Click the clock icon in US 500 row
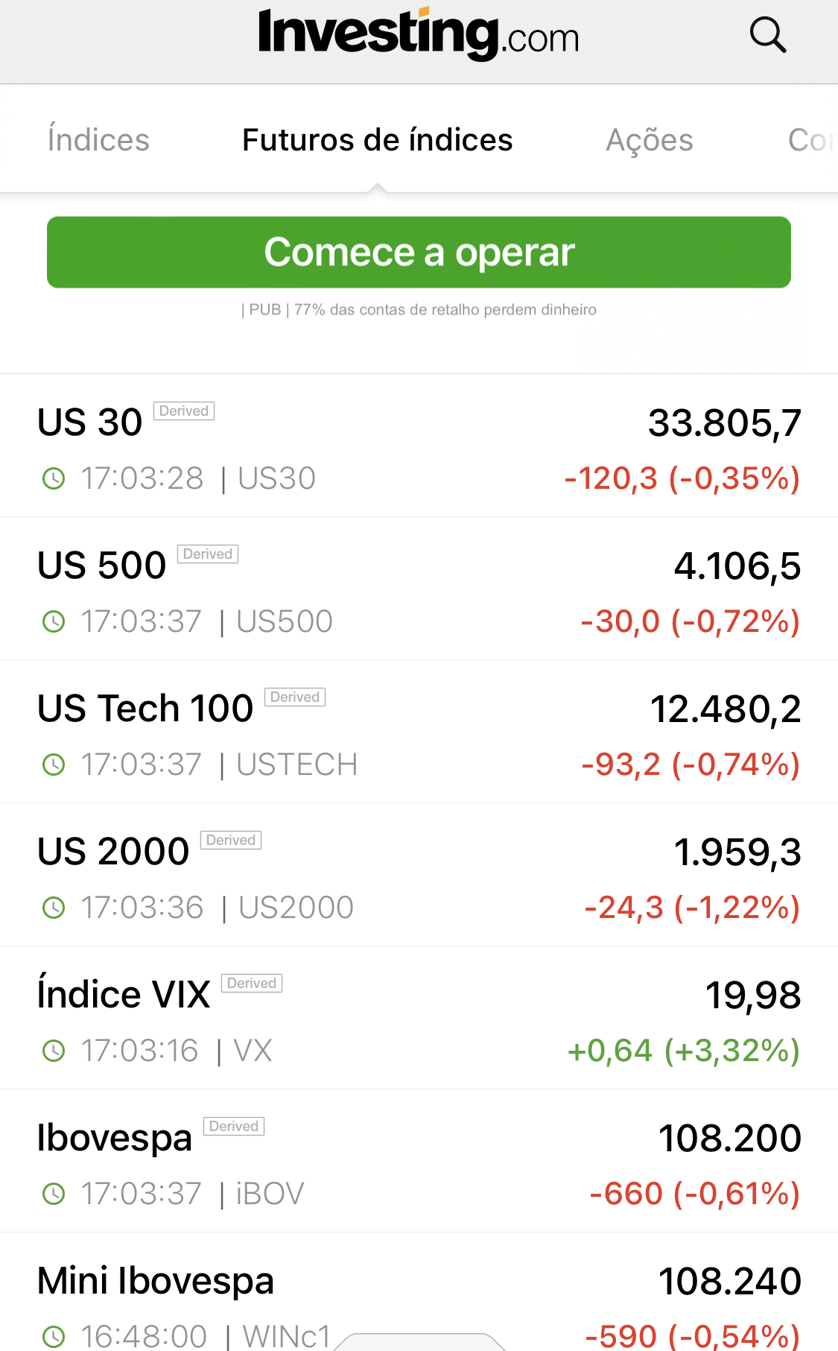The image size is (838, 1351). 54,621
